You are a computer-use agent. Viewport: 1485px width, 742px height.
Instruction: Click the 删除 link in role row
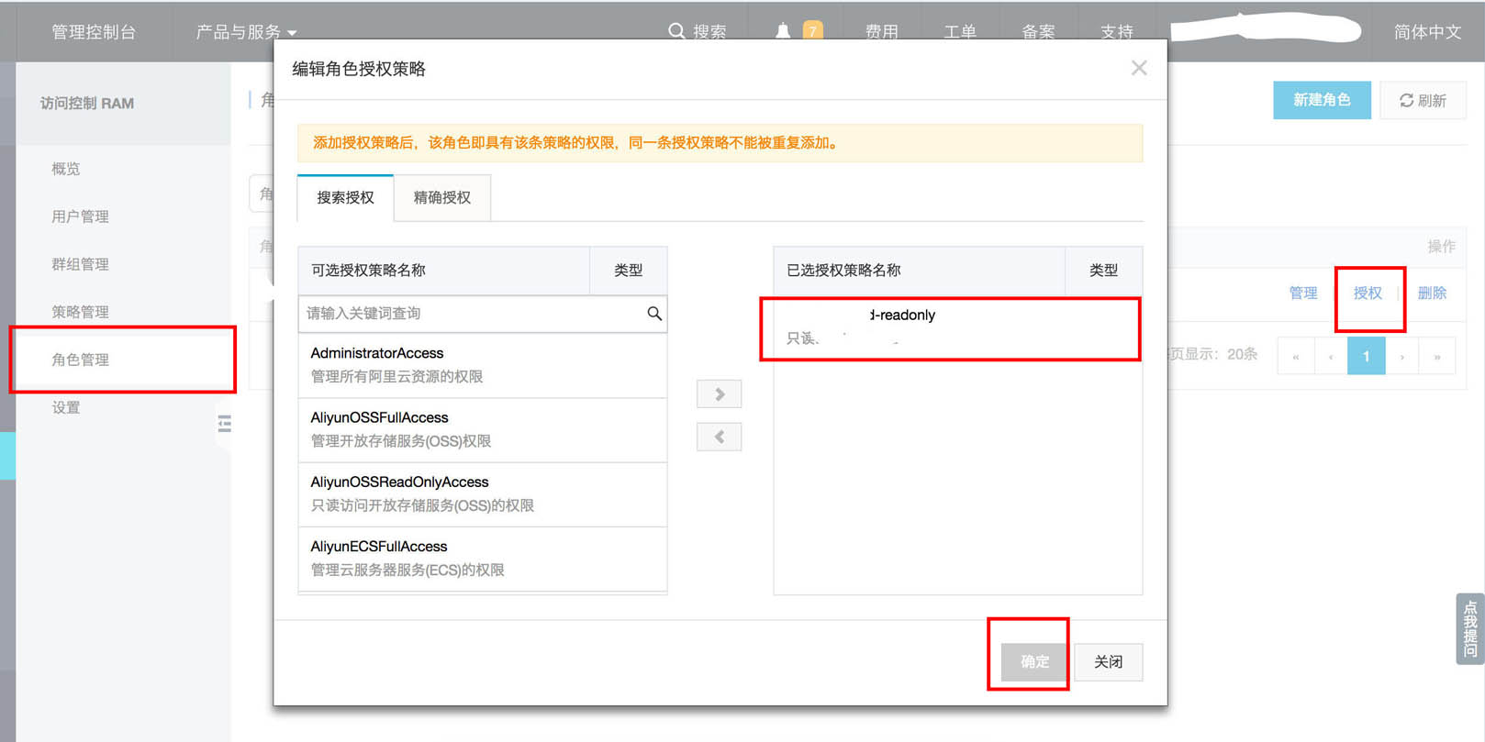[x=1432, y=293]
